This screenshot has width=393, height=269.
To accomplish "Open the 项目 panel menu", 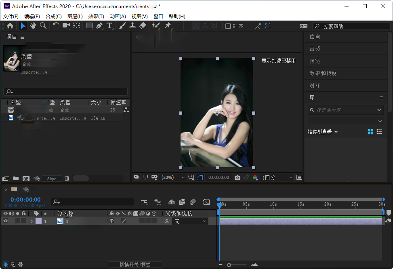I will point(22,37).
